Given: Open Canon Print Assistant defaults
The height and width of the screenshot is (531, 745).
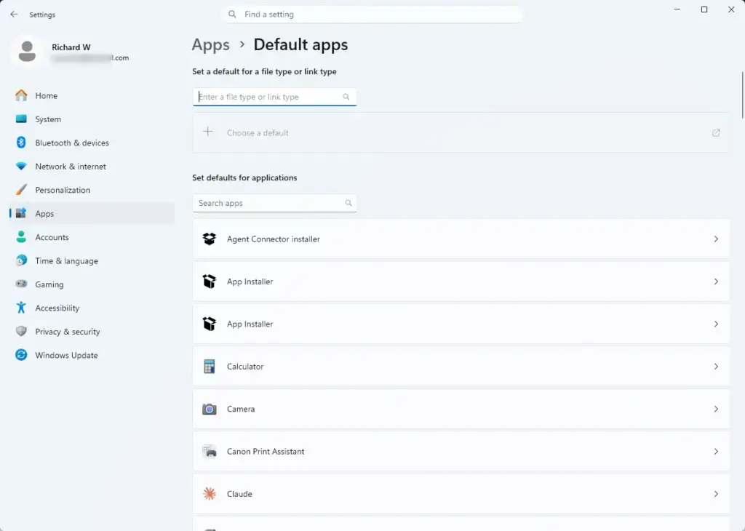Looking at the screenshot, I should pyautogui.click(x=461, y=451).
